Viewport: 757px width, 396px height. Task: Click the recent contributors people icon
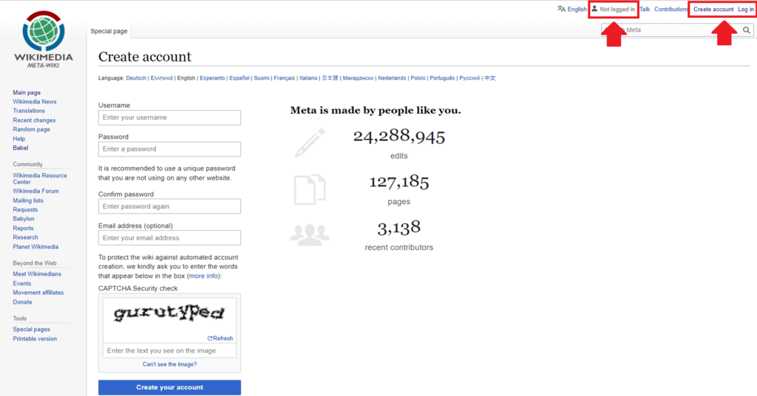(x=310, y=235)
